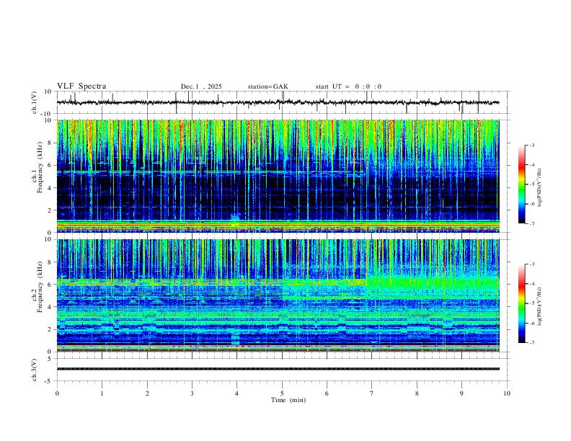Click the ch.1 low-frequency burst near minute 4
This screenshot has width=571, height=441.
[235, 220]
